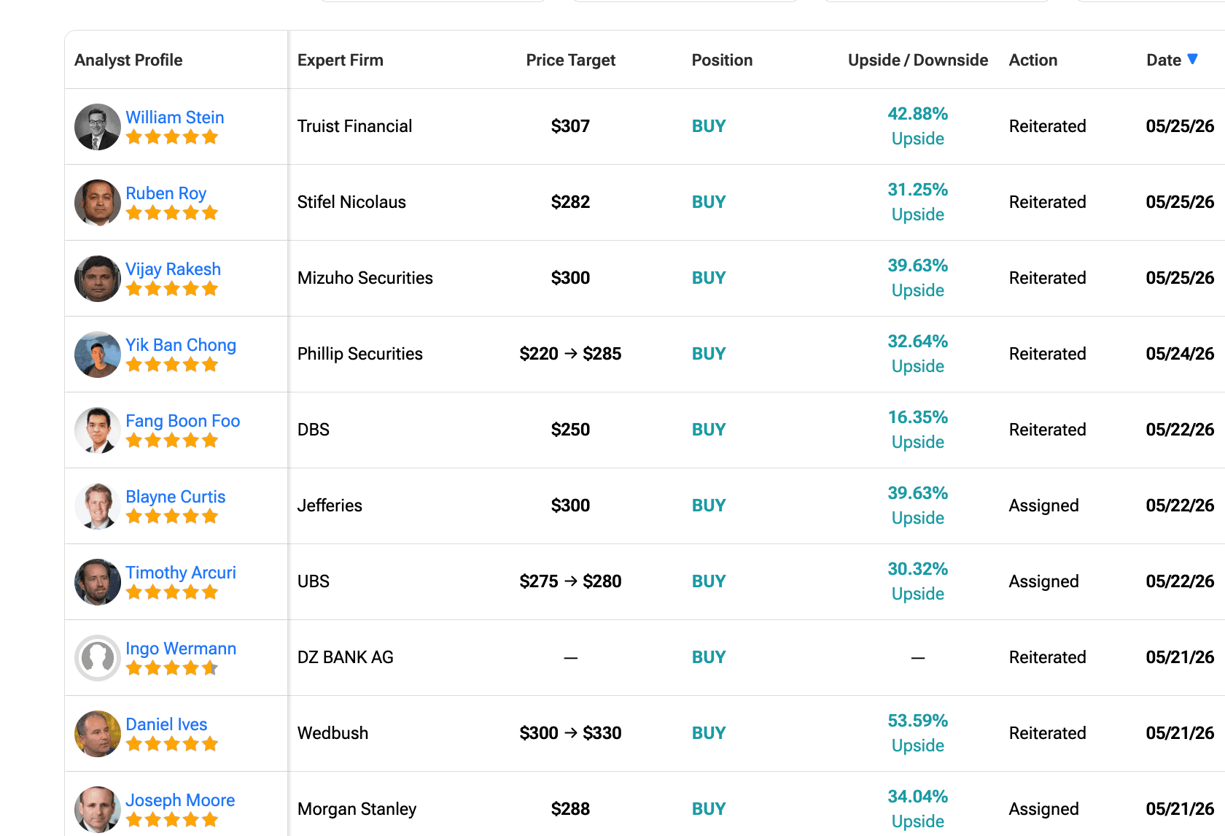This screenshot has width=1225, height=836.
Task: Click the 16.35% Upside value
Action: click(x=918, y=430)
